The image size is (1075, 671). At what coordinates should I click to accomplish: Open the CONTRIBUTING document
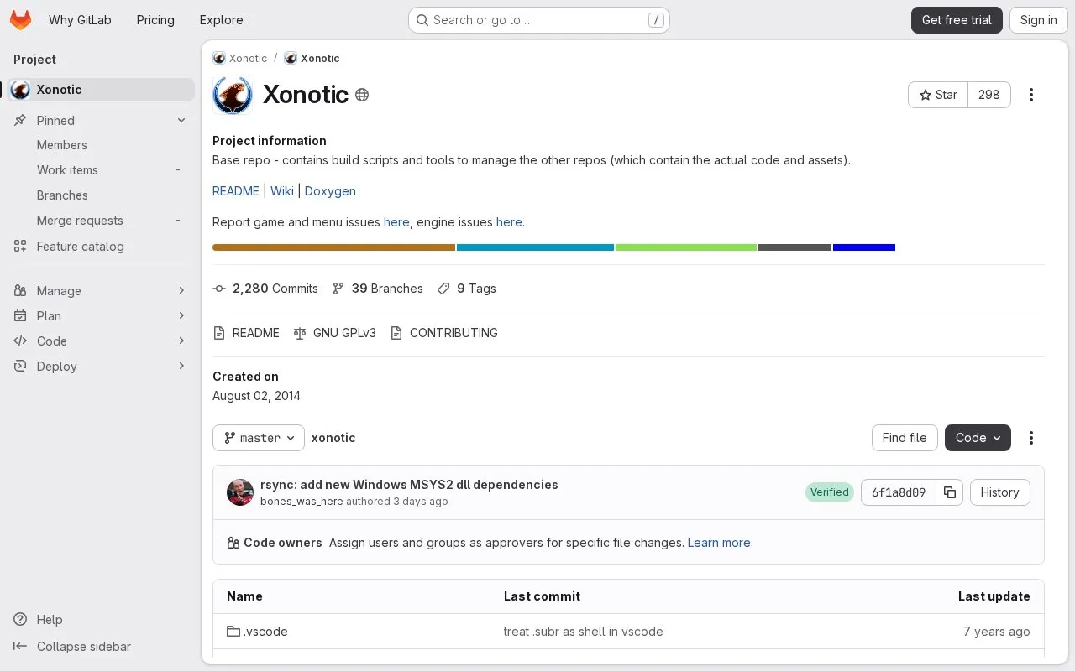click(444, 333)
